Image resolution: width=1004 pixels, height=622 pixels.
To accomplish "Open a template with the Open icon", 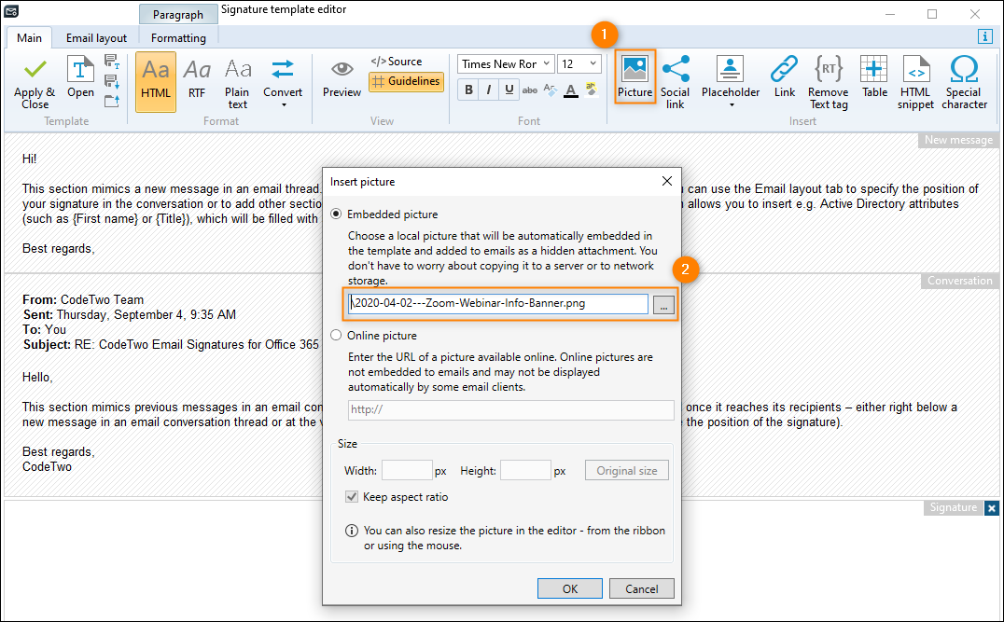I will 80,76.
